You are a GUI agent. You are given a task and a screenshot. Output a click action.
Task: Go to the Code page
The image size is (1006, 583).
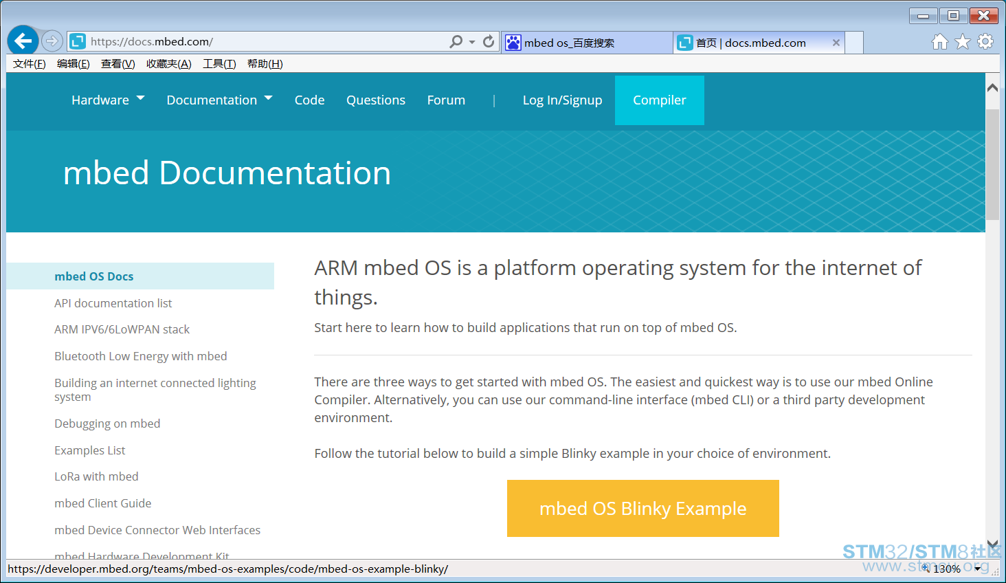click(x=310, y=100)
